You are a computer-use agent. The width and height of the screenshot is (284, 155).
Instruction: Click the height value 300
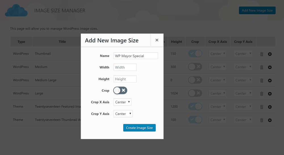[173, 67]
